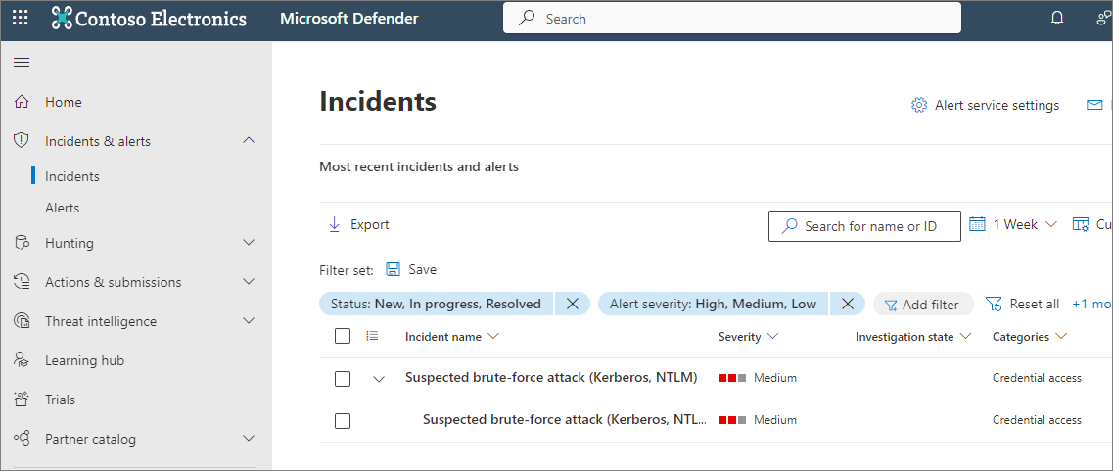Collapse navigation with the hamburger icon
1113x471 pixels.
[x=22, y=63]
